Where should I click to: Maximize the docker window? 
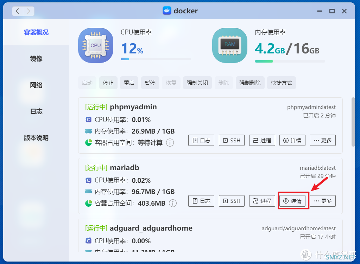click(x=332, y=11)
